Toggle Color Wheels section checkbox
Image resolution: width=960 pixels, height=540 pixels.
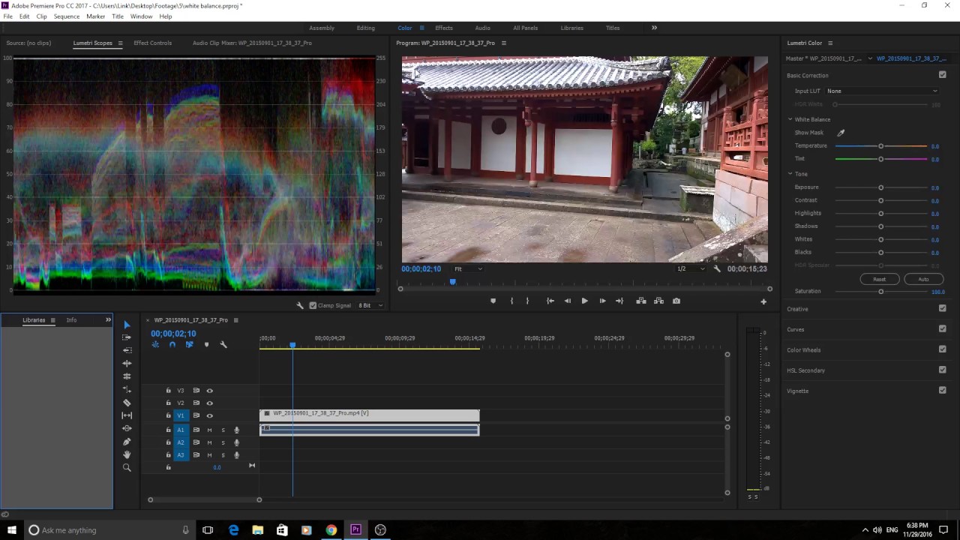(x=943, y=349)
